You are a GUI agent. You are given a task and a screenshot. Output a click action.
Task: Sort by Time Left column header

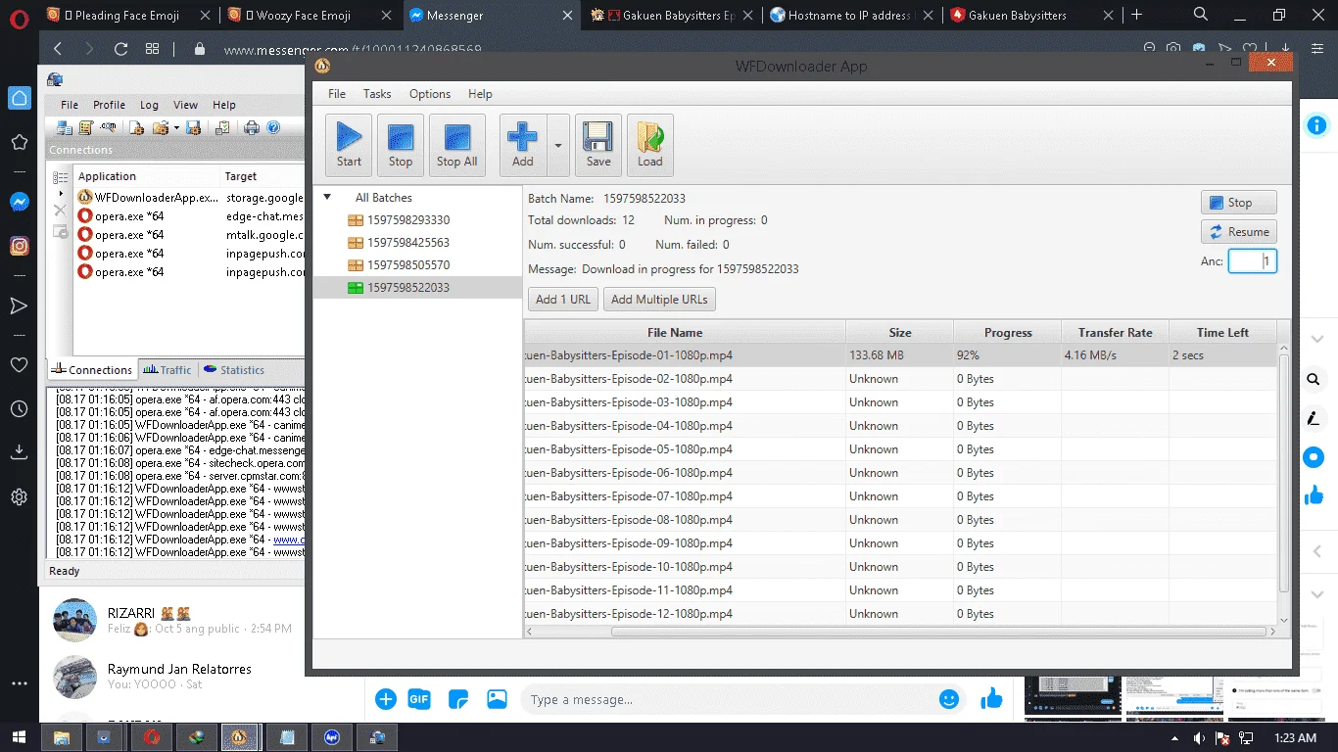point(1223,333)
